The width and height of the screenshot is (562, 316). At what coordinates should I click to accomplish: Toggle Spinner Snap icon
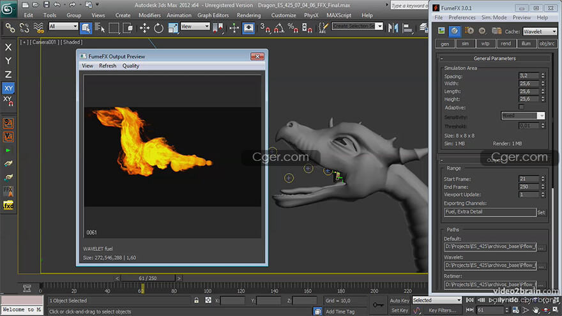point(307,27)
